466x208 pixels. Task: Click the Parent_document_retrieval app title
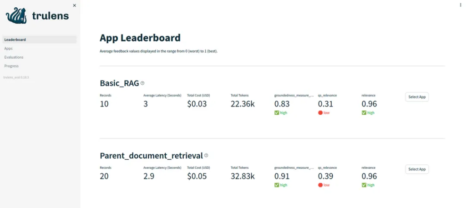pos(151,156)
